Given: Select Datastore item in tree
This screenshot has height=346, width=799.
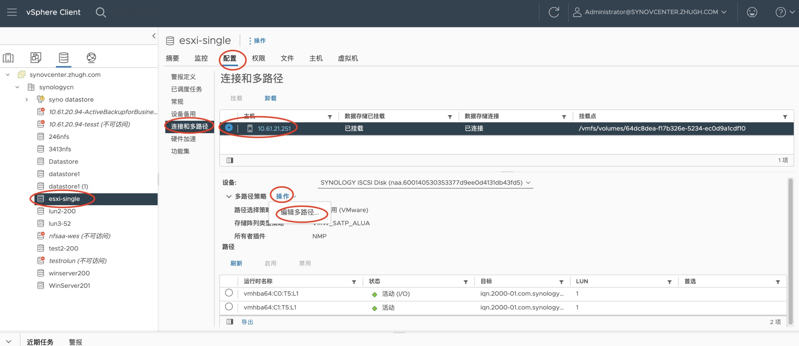Looking at the screenshot, I should (x=63, y=162).
